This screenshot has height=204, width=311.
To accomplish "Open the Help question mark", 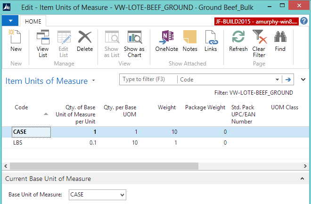I will click(x=303, y=21).
